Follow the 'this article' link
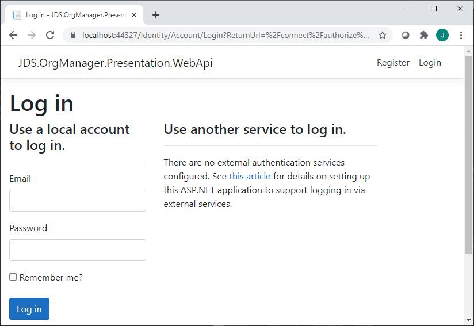 pos(250,176)
